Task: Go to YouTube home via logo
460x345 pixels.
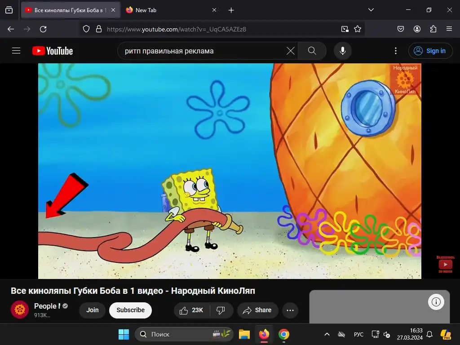Action: pyautogui.click(x=53, y=51)
